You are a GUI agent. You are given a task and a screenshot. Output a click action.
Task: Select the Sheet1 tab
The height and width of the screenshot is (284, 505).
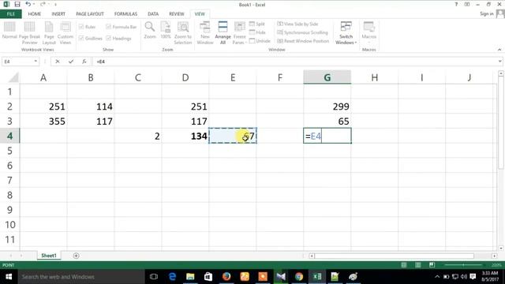click(49, 256)
